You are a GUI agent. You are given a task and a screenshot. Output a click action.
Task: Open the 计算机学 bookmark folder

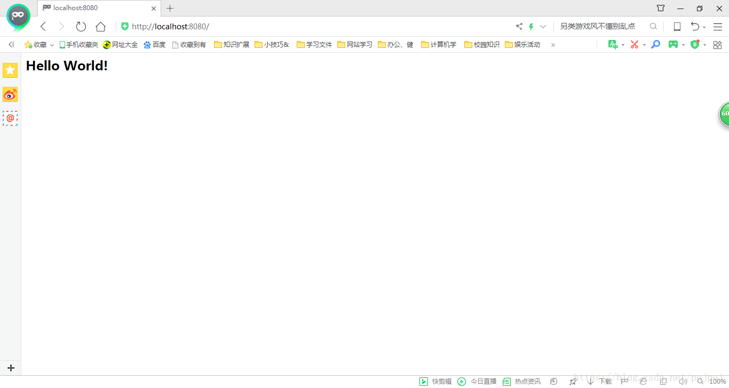click(439, 45)
